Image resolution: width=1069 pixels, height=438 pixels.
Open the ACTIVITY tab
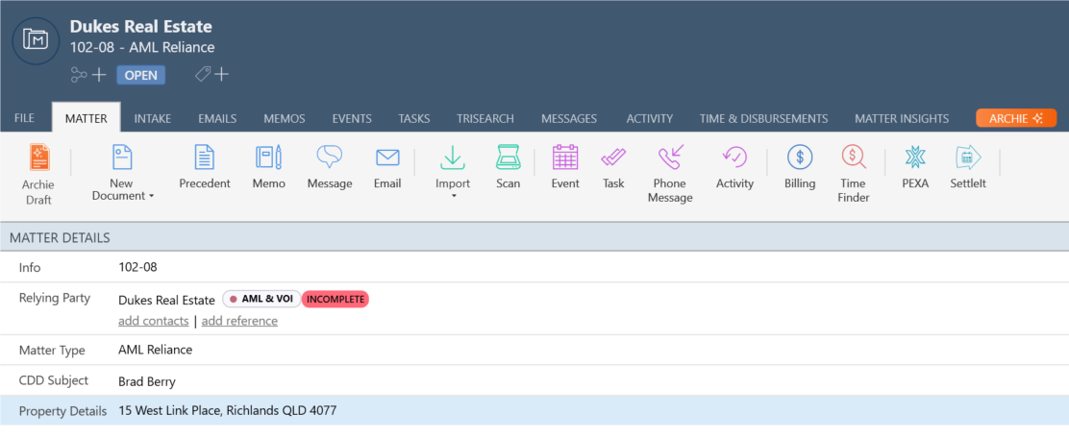pyautogui.click(x=650, y=118)
